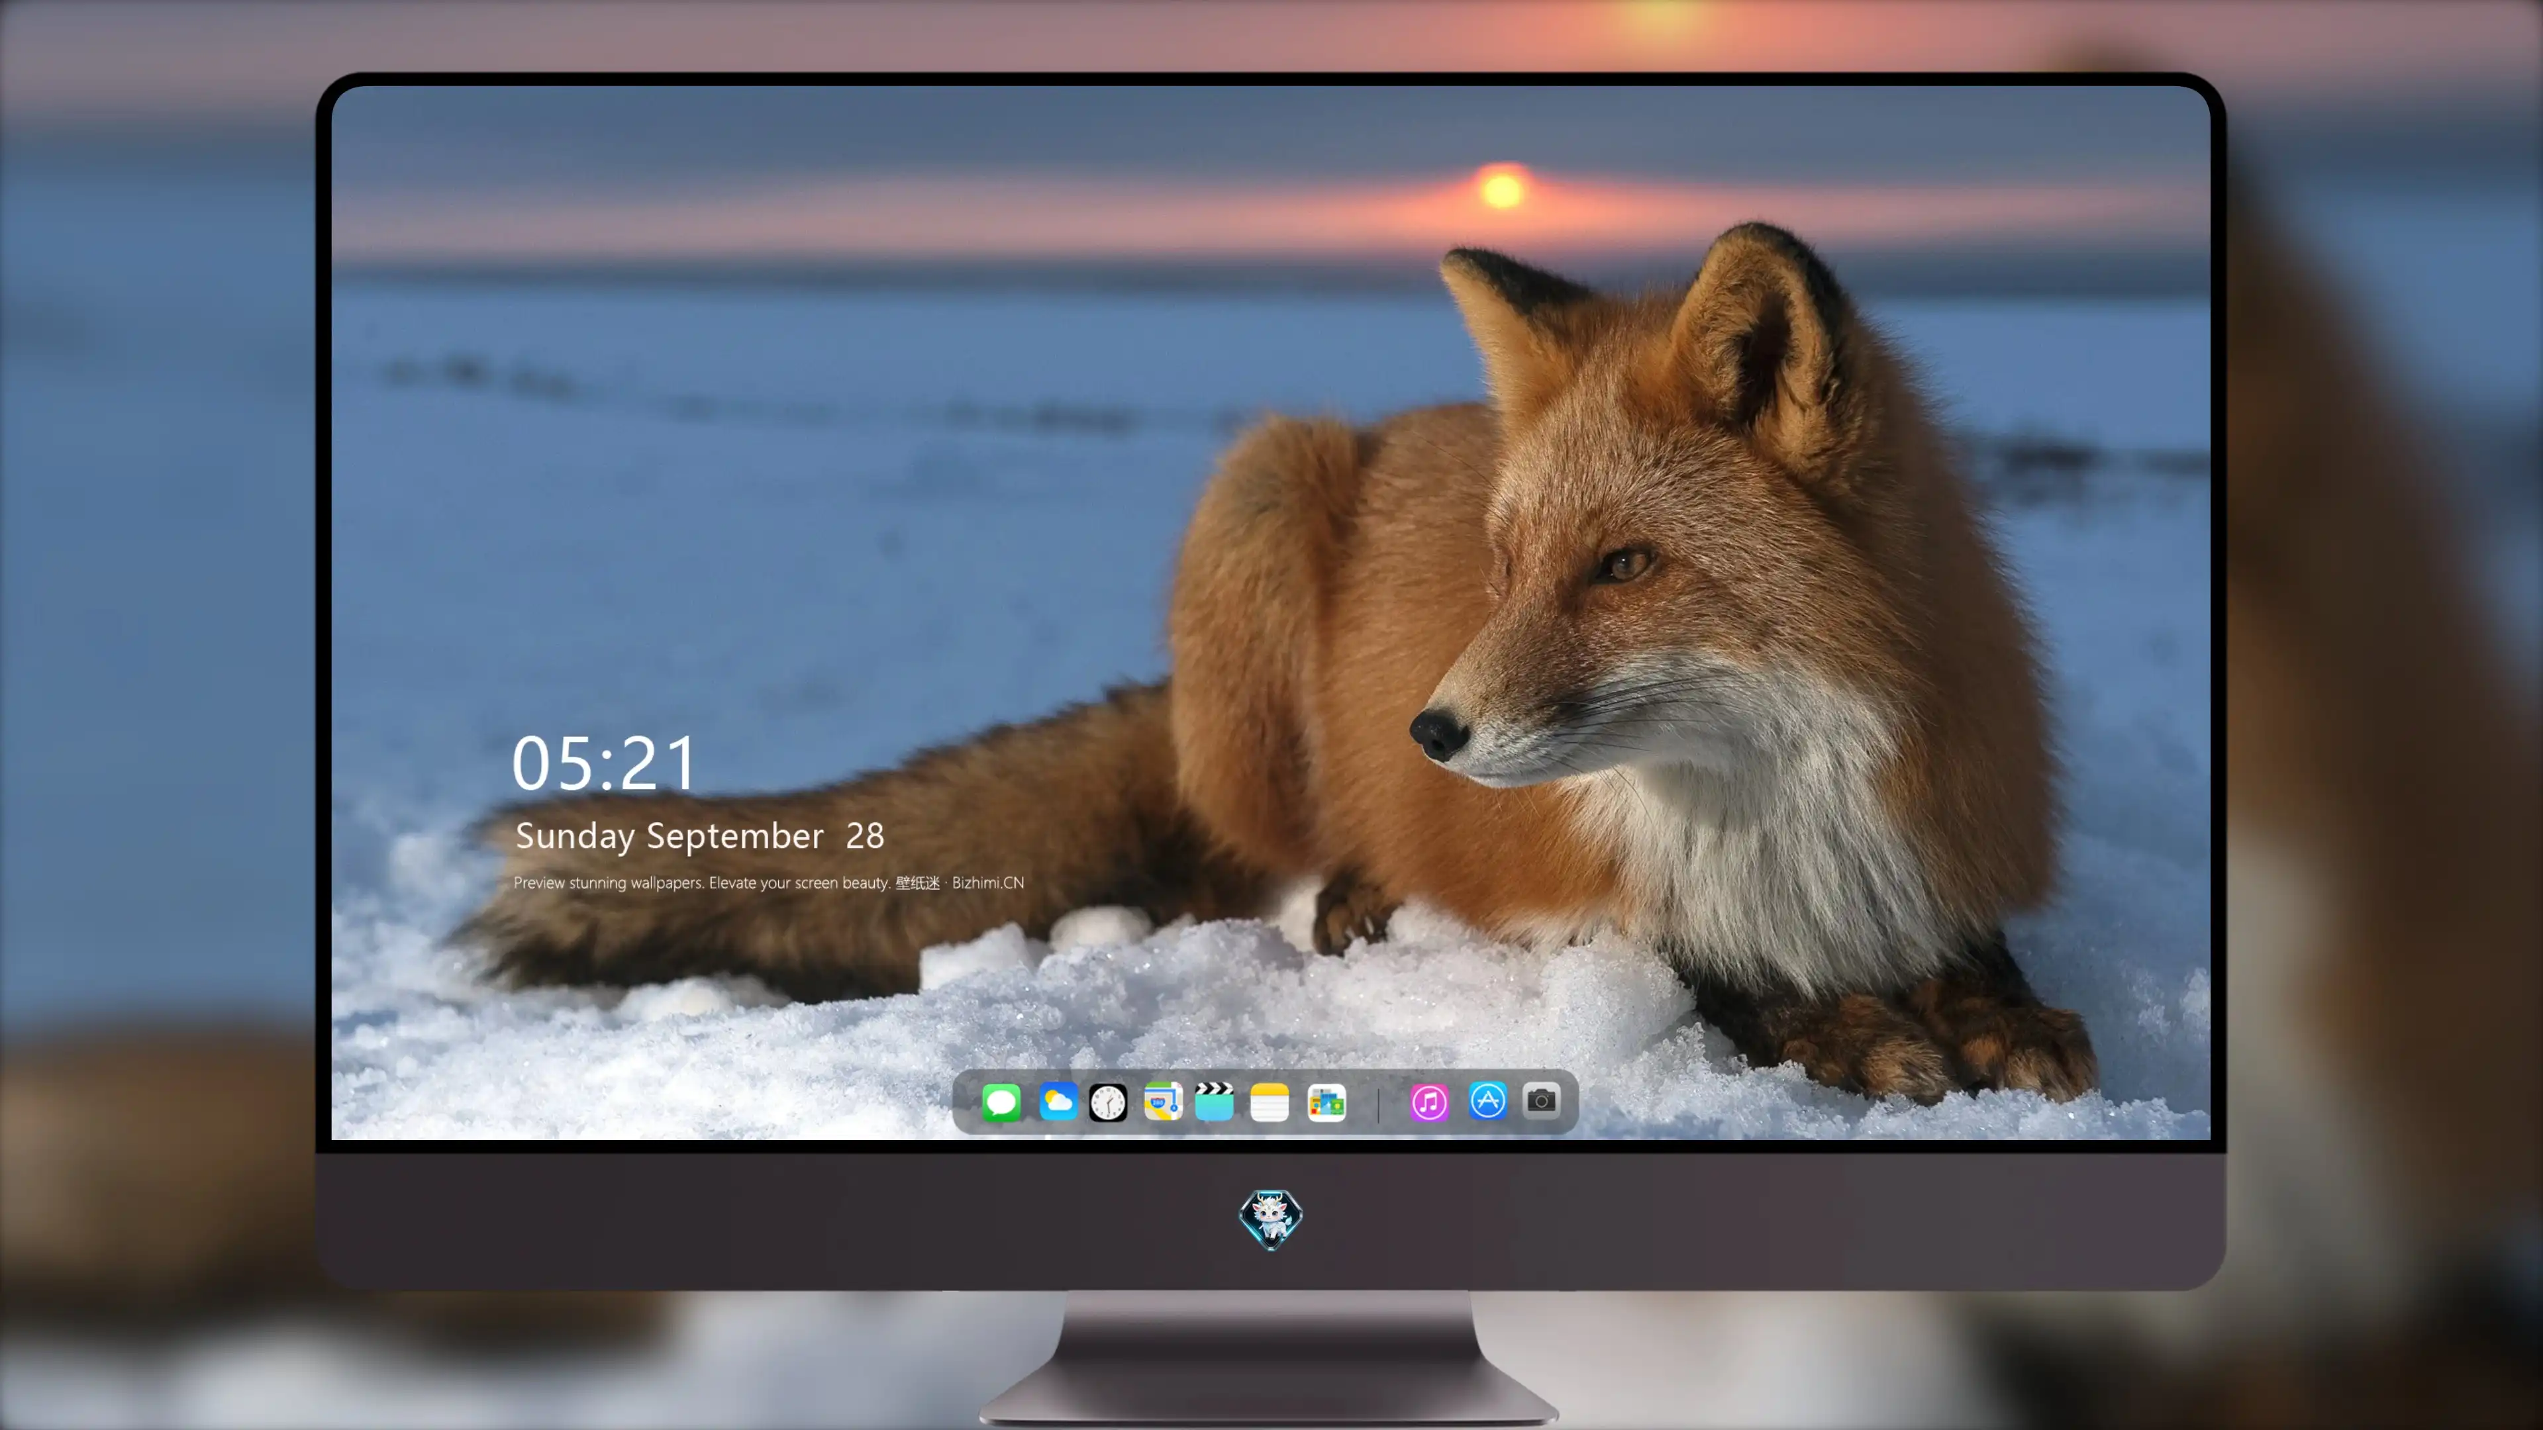This screenshot has height=1430, width=2543.
Task: Open the Clock app in the dock
Action: [1108, 1102]
